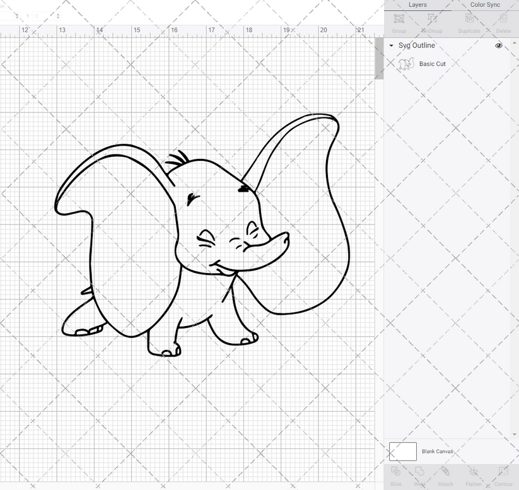519x490 pixels.
Task: Click the X value stepper arrows
Action: (x=17, y=16)
